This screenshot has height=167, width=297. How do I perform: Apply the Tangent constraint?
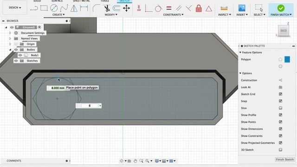pos(158,8)
